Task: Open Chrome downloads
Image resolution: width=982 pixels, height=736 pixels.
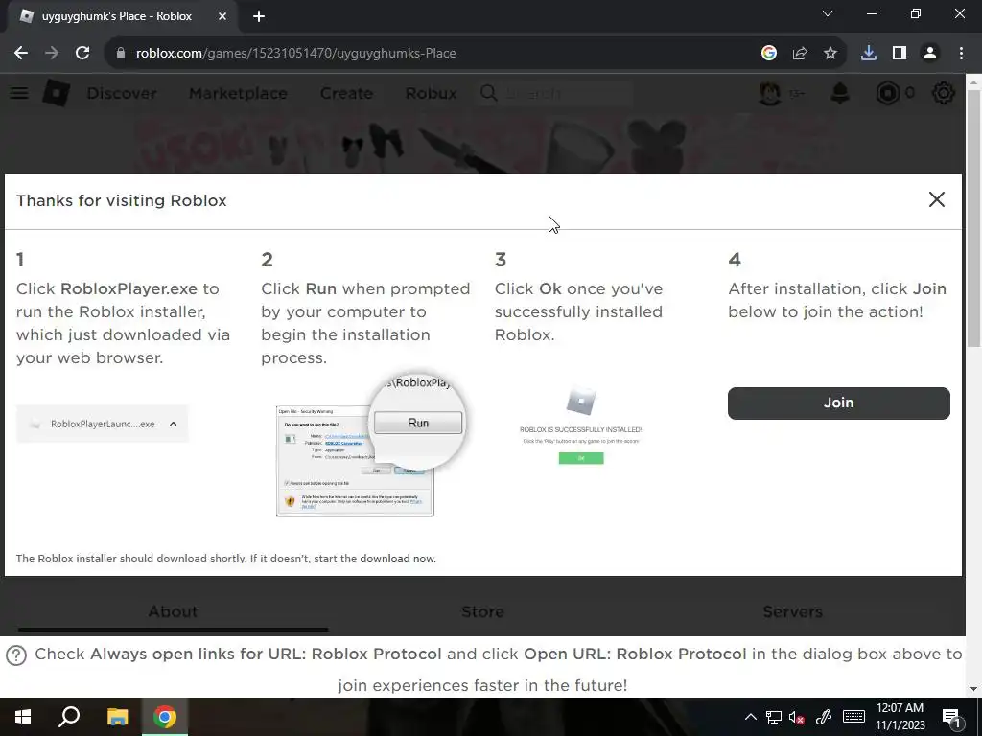Action: pos(869,54)
